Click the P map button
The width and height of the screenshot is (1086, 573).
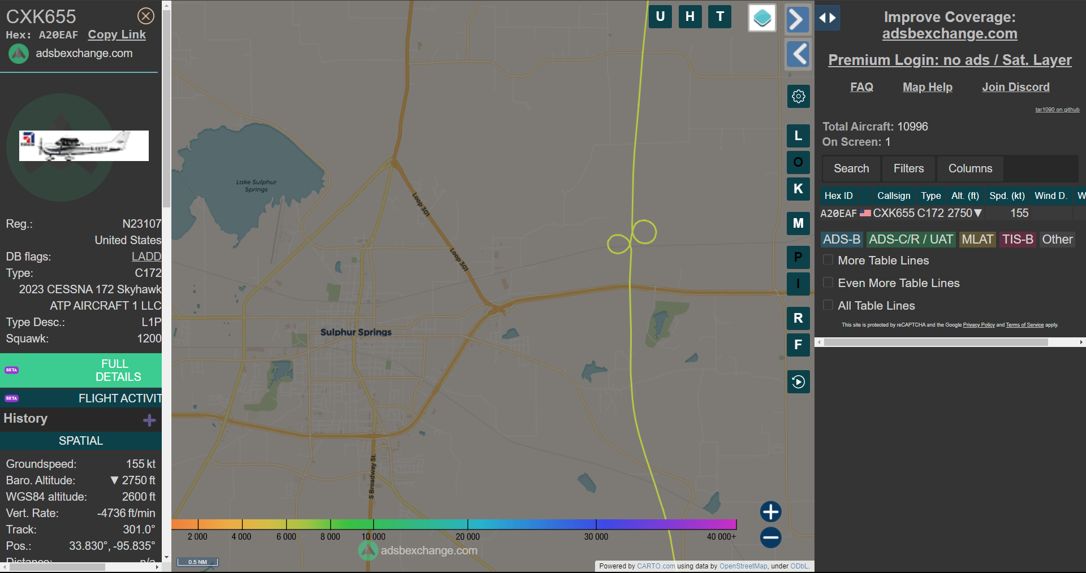pyautogui.click(x=799, y=257)
